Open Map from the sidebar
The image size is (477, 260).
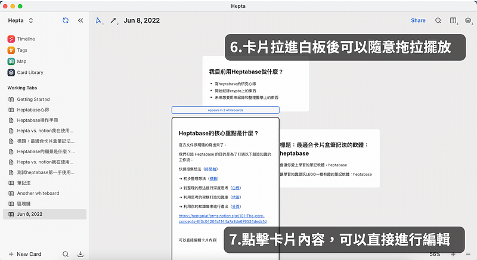point(21,61)
